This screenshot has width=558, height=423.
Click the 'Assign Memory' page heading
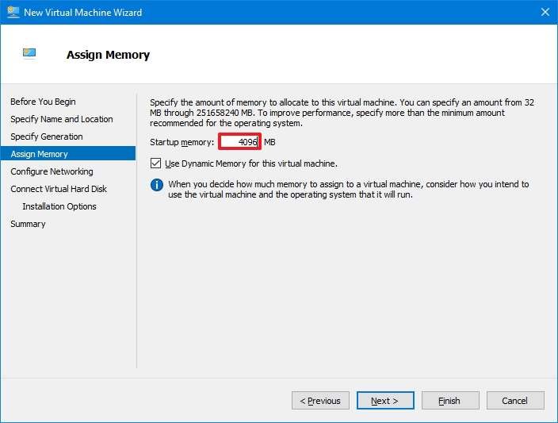108,55
